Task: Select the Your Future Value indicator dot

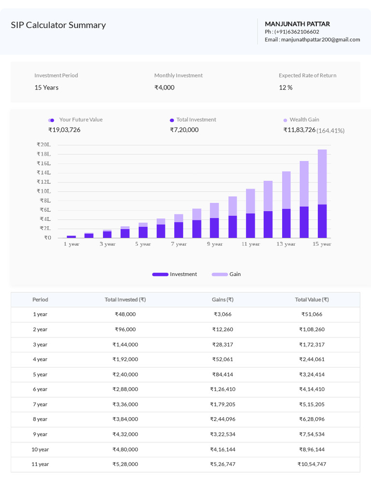Action: (51, 120)
